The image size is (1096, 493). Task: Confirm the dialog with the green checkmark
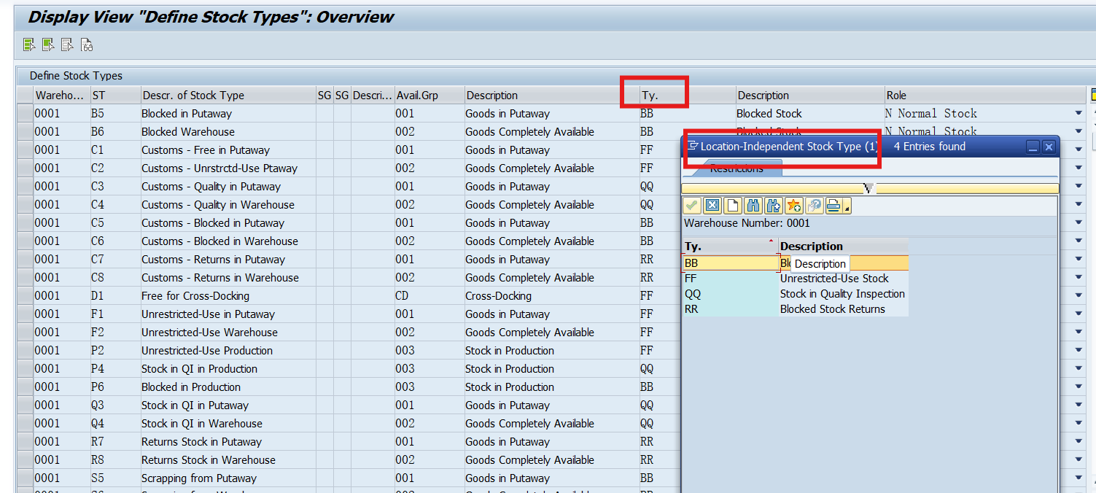(691, 205)
